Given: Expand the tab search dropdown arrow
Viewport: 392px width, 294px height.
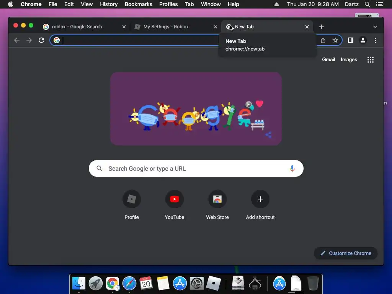Looking at the screenshot, I should 375,27.
